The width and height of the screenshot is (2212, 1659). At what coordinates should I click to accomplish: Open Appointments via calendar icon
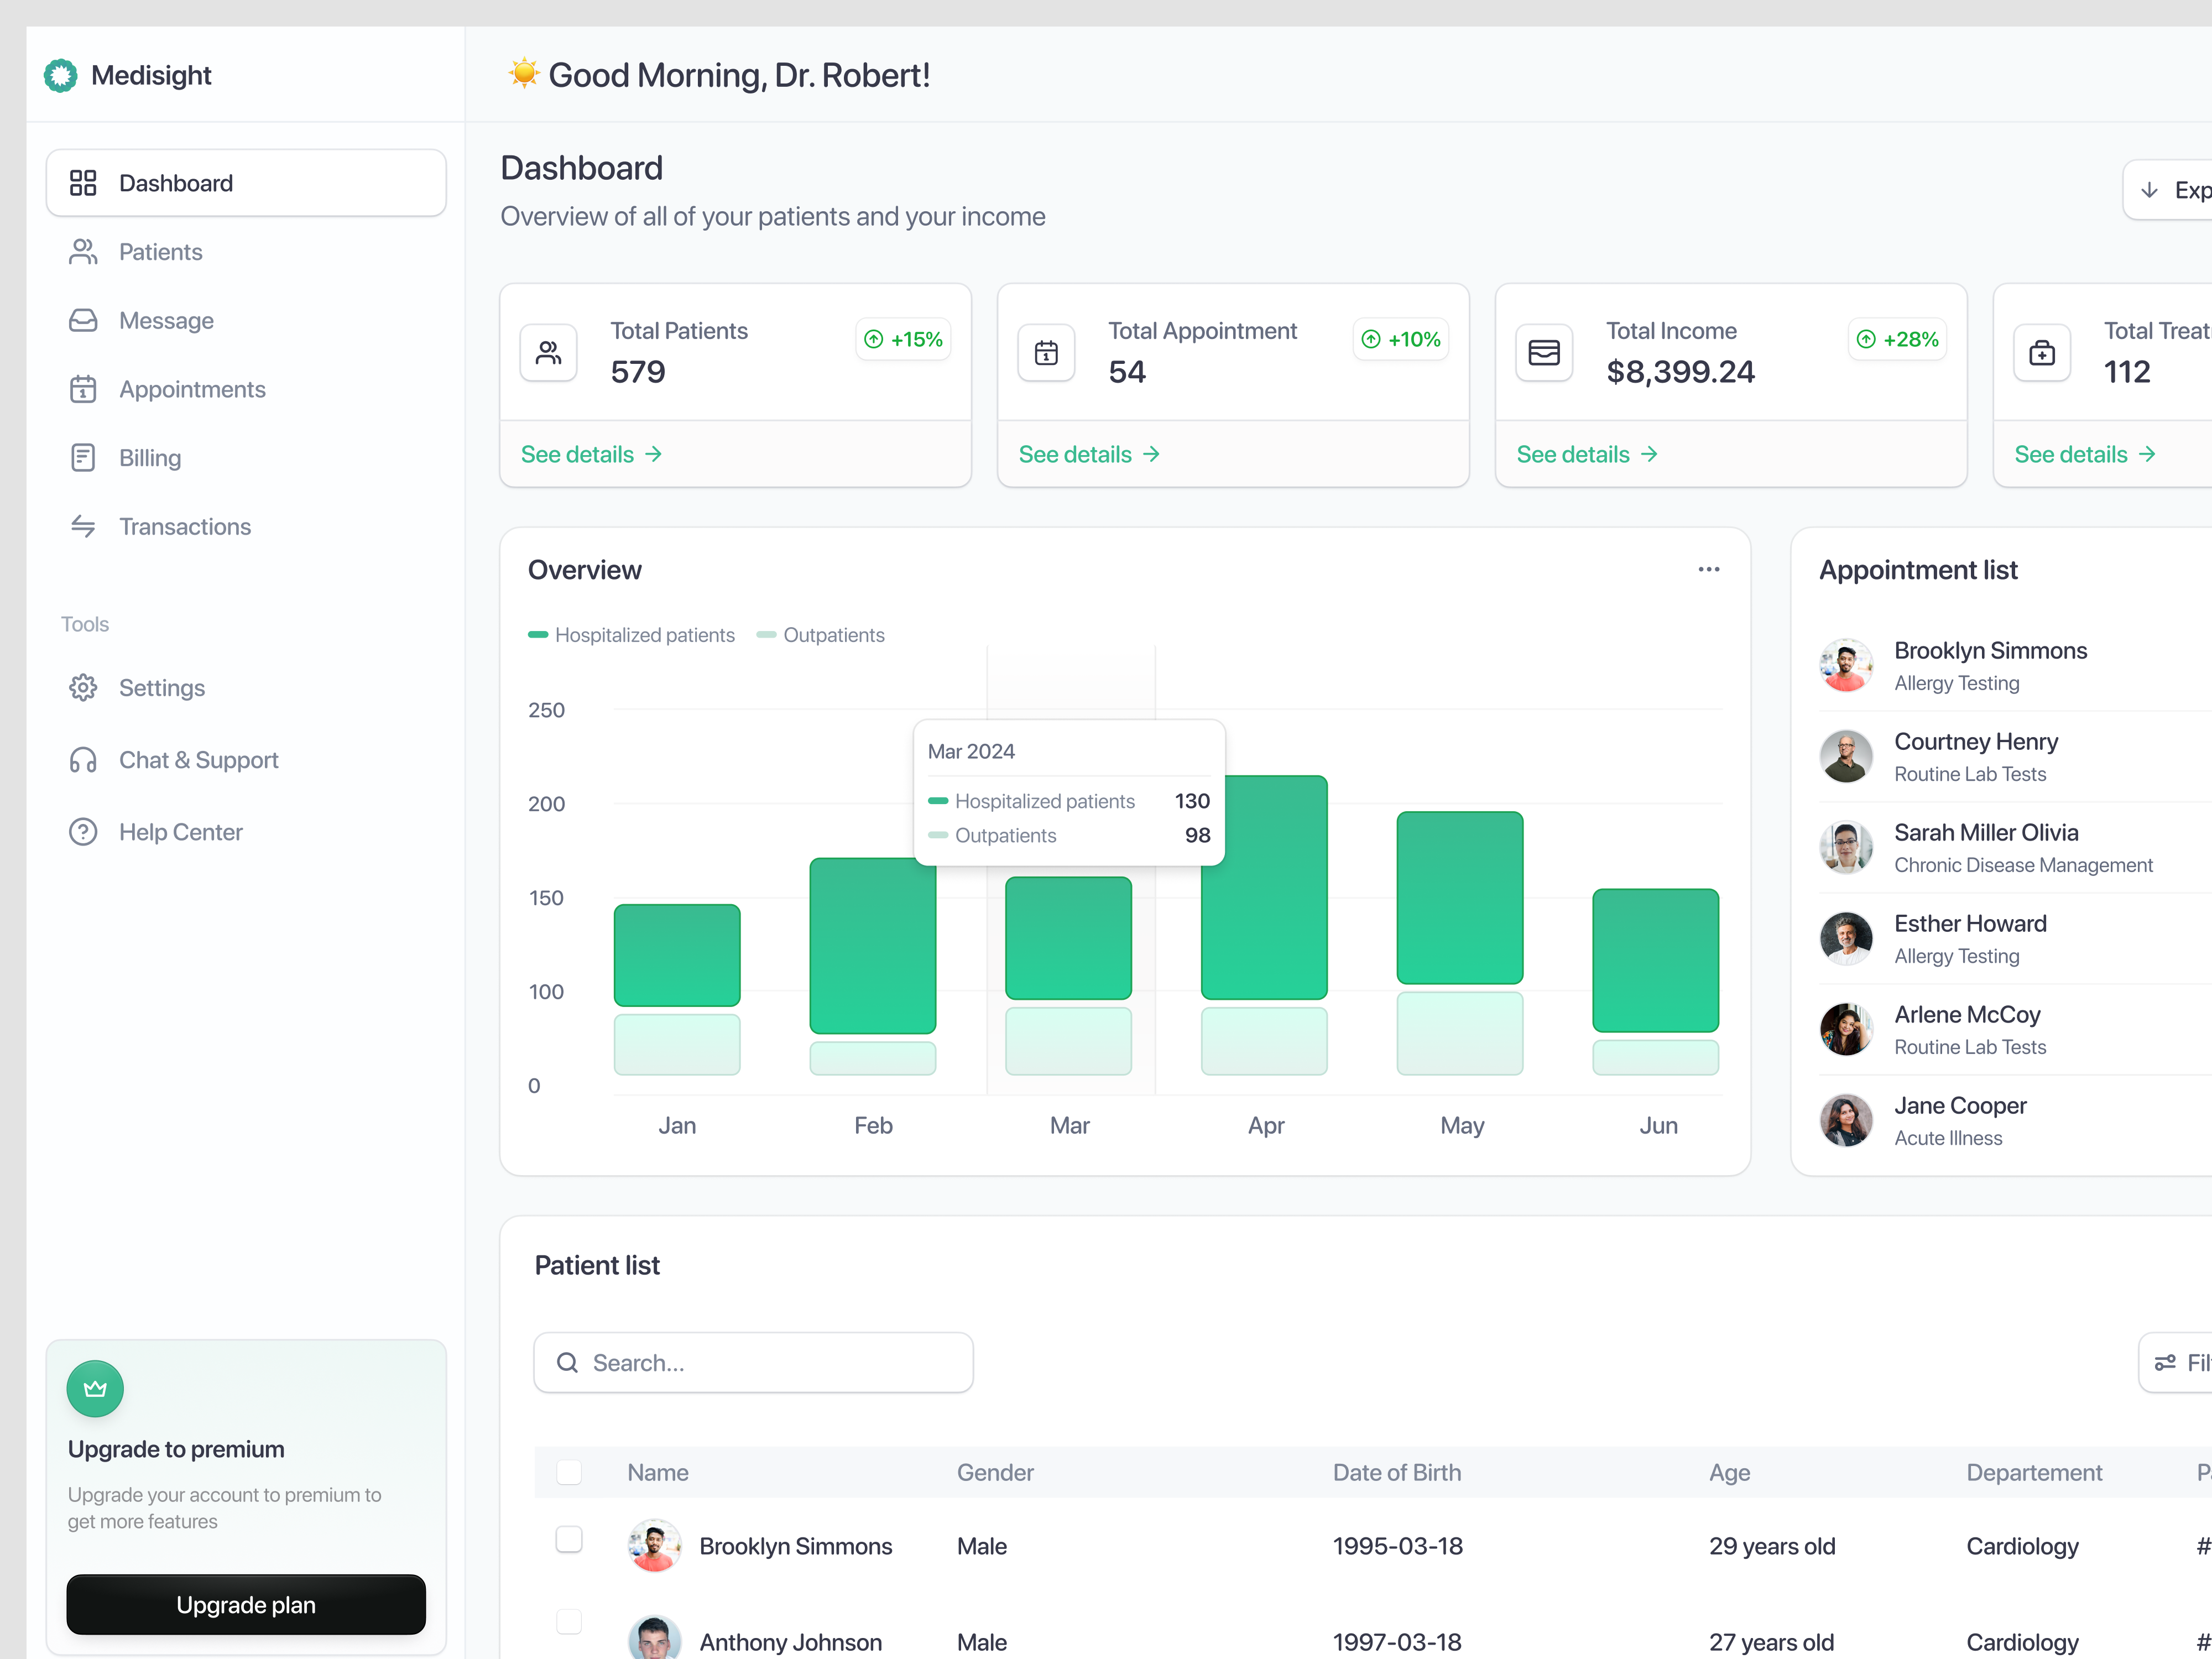tap(84, 389)
